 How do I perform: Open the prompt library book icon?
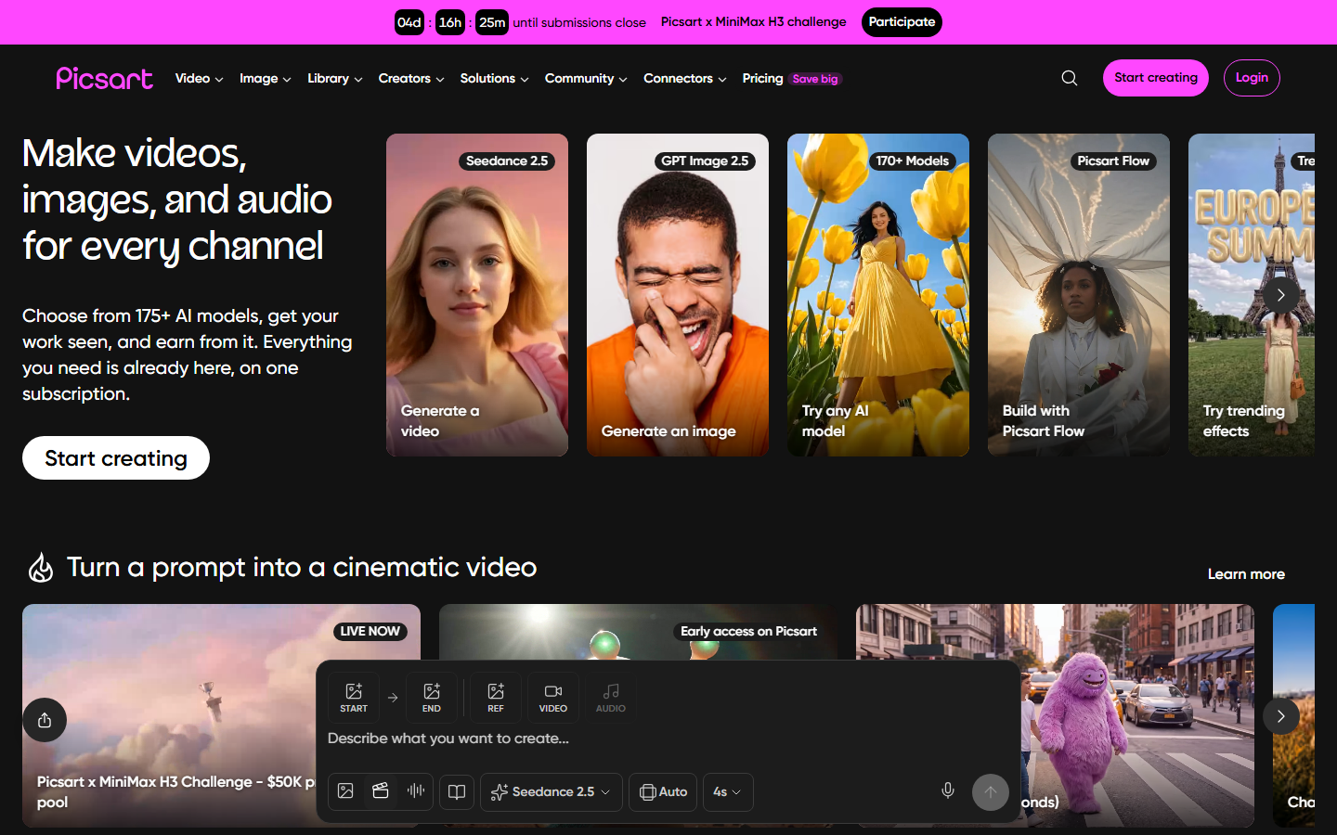(x=457, y=792)
